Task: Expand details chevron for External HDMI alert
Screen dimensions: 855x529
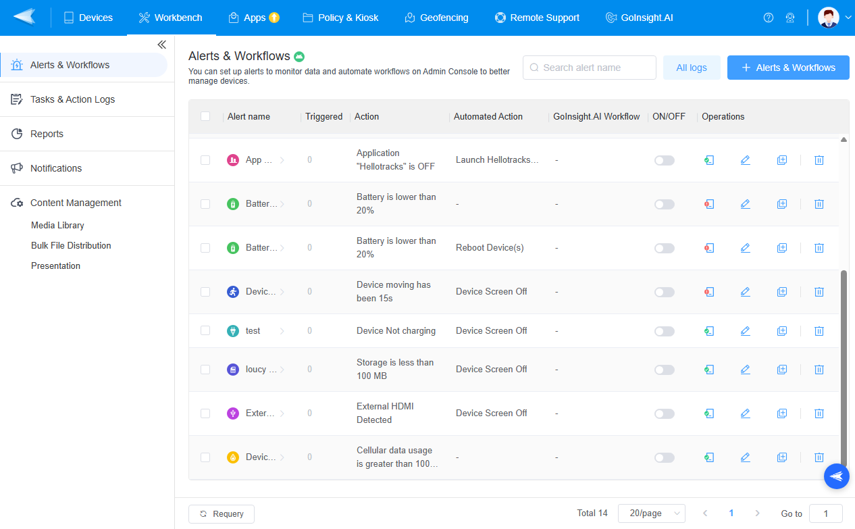Action: click(x=282, y=413)
